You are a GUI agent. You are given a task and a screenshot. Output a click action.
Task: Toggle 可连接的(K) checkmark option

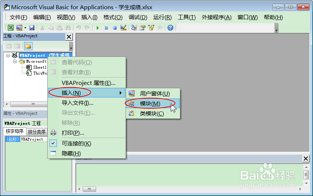point(86,143)
